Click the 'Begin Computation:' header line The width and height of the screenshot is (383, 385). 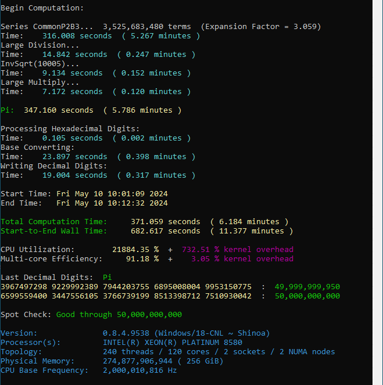[42, 8]
